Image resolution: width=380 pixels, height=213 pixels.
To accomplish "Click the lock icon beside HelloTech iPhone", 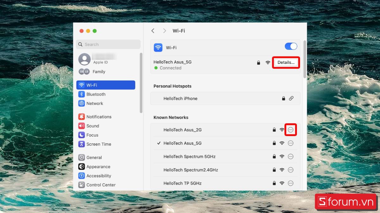I will point(283,98).
